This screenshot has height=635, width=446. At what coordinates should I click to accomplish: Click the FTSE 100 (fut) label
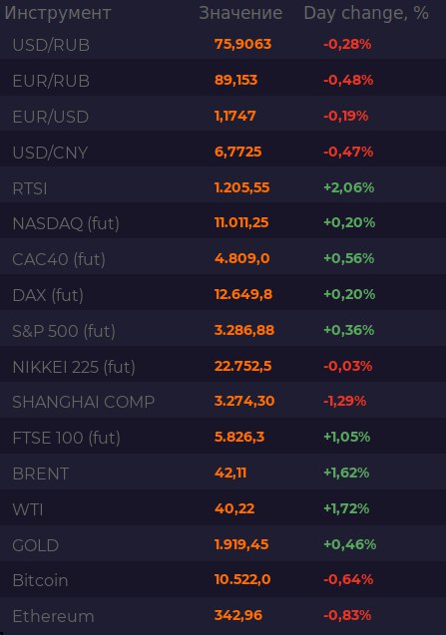(67, 438)
